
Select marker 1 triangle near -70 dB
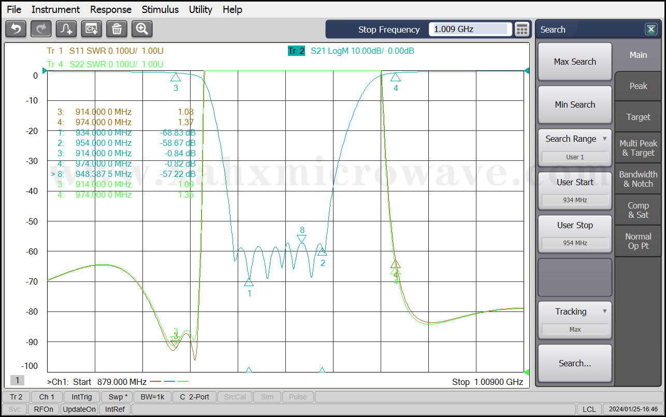tap(249, 282)
